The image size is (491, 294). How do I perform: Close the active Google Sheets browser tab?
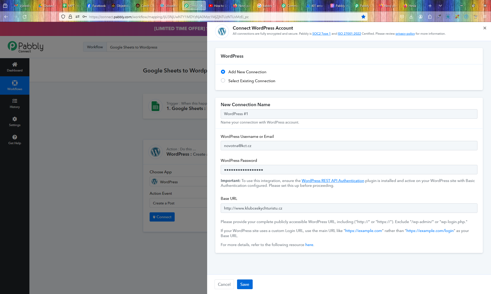(202, 6)
